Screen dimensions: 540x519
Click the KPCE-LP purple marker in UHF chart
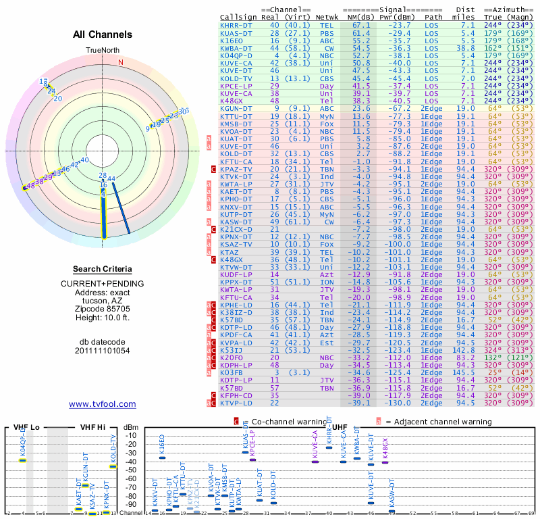click(x=252, y=460)
